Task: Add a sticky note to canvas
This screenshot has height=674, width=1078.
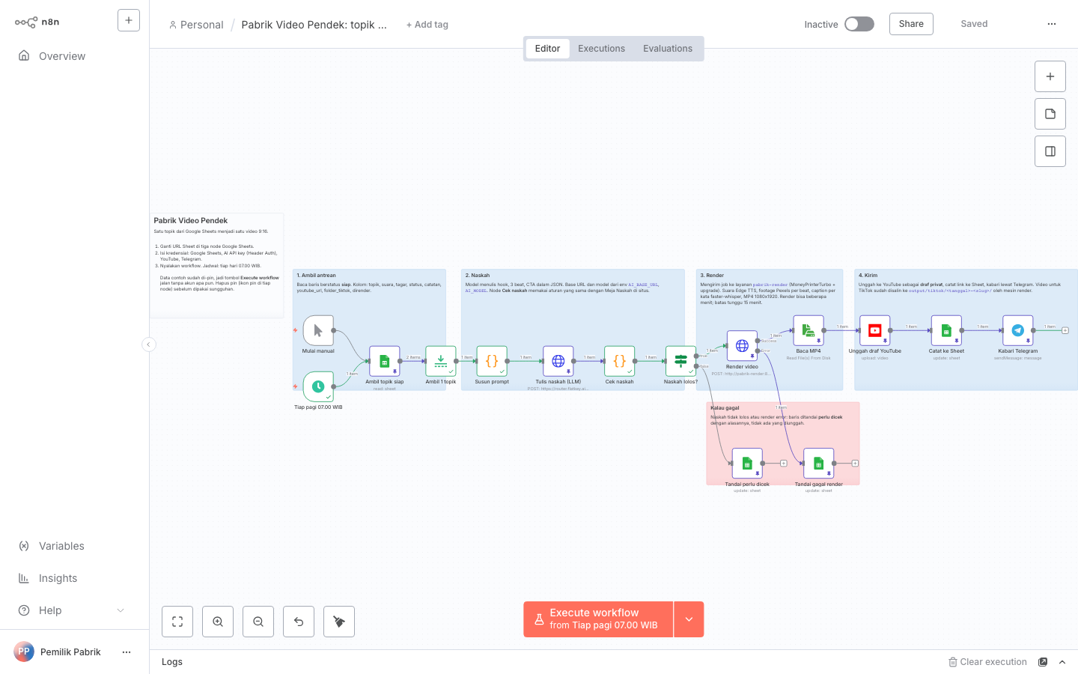Action: pos(1050,114)
